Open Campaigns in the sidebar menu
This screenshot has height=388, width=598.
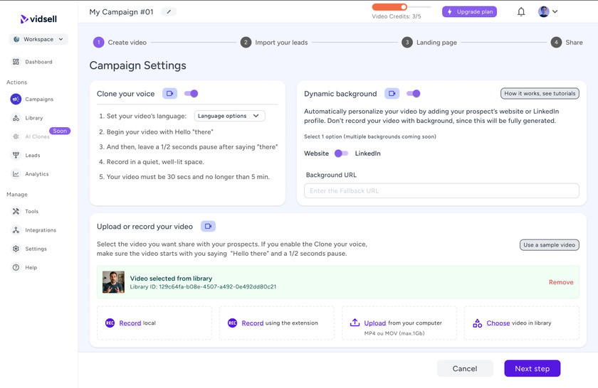[x=38, y=99]
